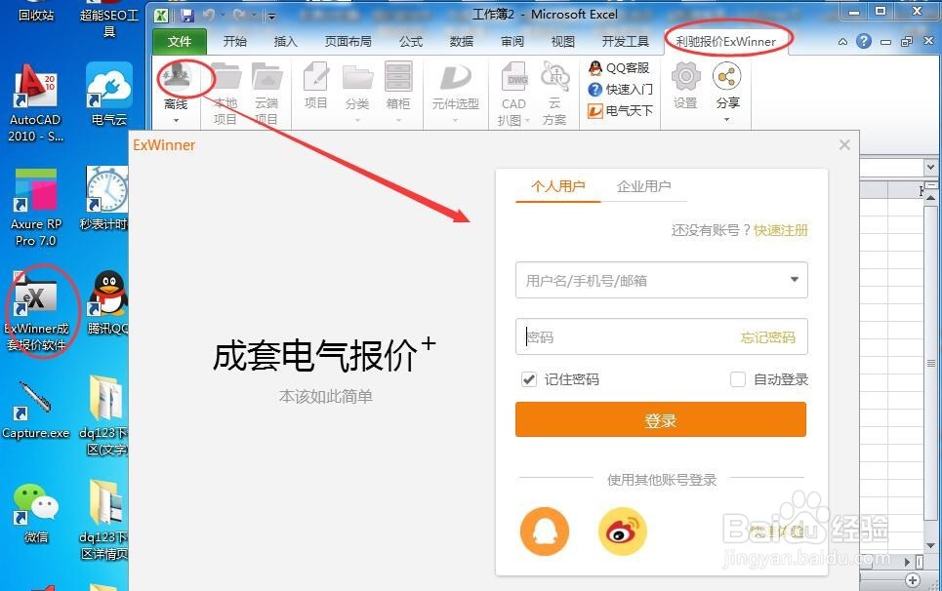The height and width of the screenshot is (591, 942).
Task: Open the ExWinner成套报价软件 desktop shortcut
Action: coord(35,311)
